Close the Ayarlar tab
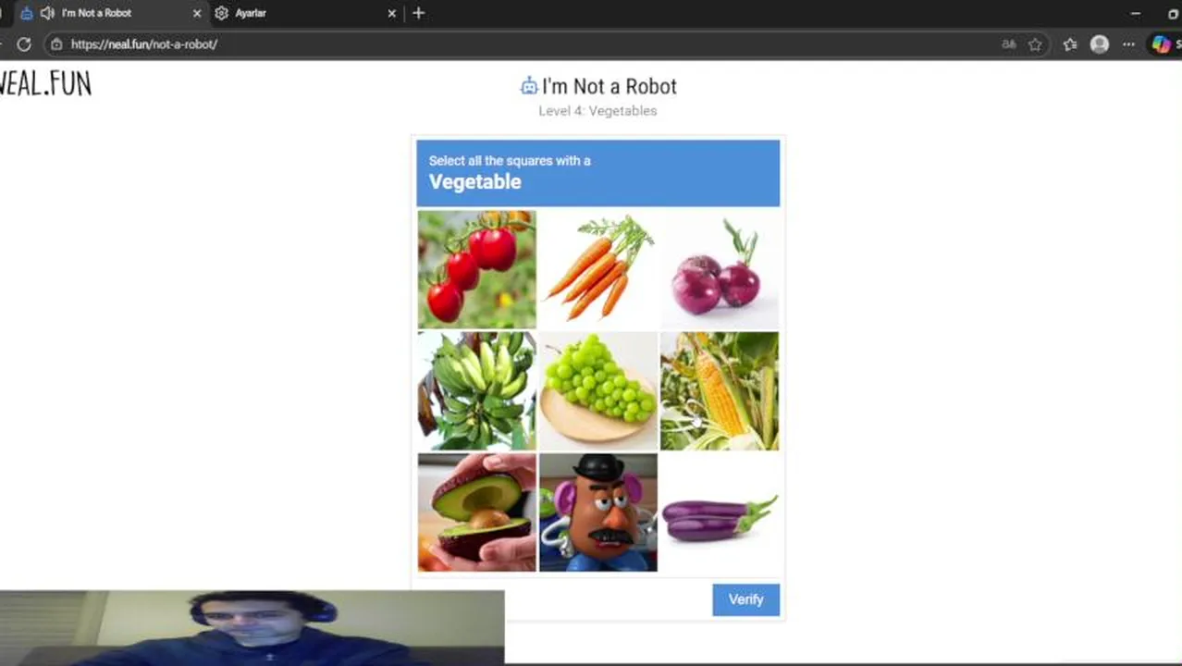The image size is (1182, 666). pos(391,13)
